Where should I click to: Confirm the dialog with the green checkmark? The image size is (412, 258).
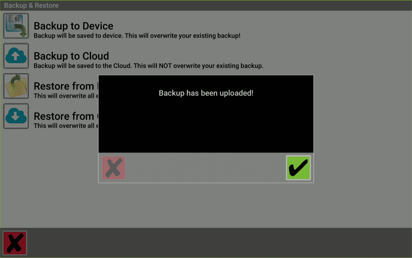[x=298, y=168]
